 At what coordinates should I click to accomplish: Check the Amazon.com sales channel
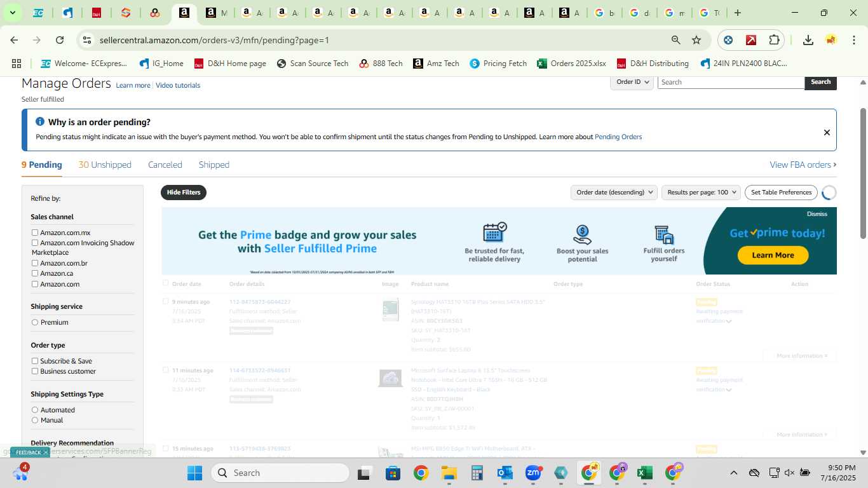coord(35,284)
